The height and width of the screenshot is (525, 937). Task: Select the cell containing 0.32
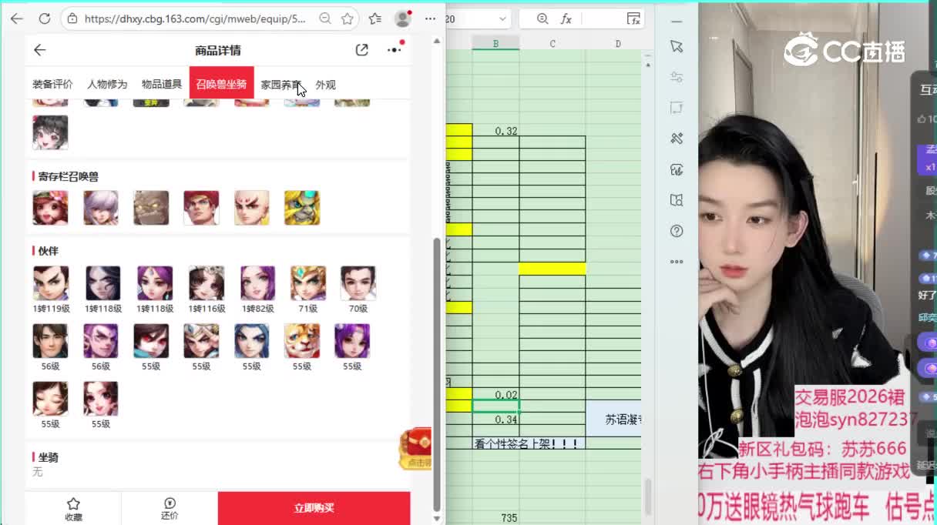click(x=495, y=130)
